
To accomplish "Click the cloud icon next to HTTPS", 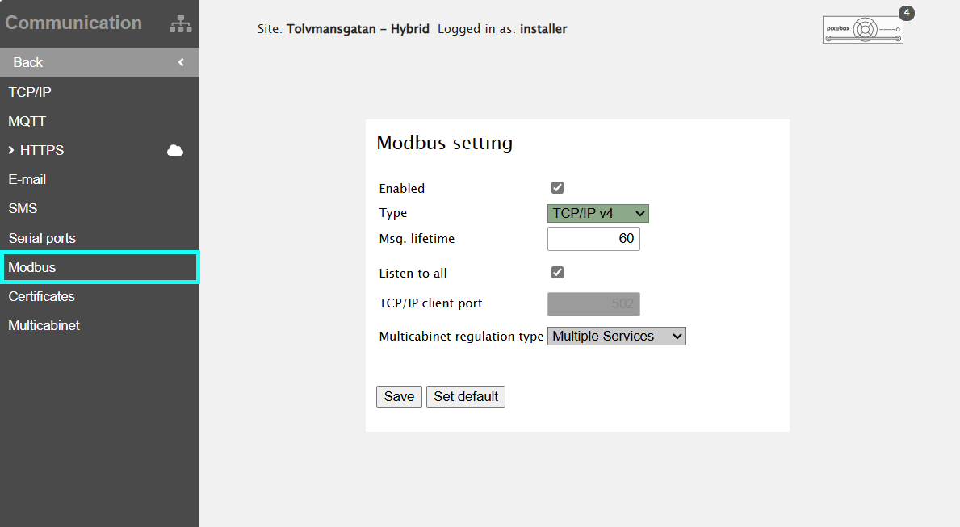I will coord(175,150).
